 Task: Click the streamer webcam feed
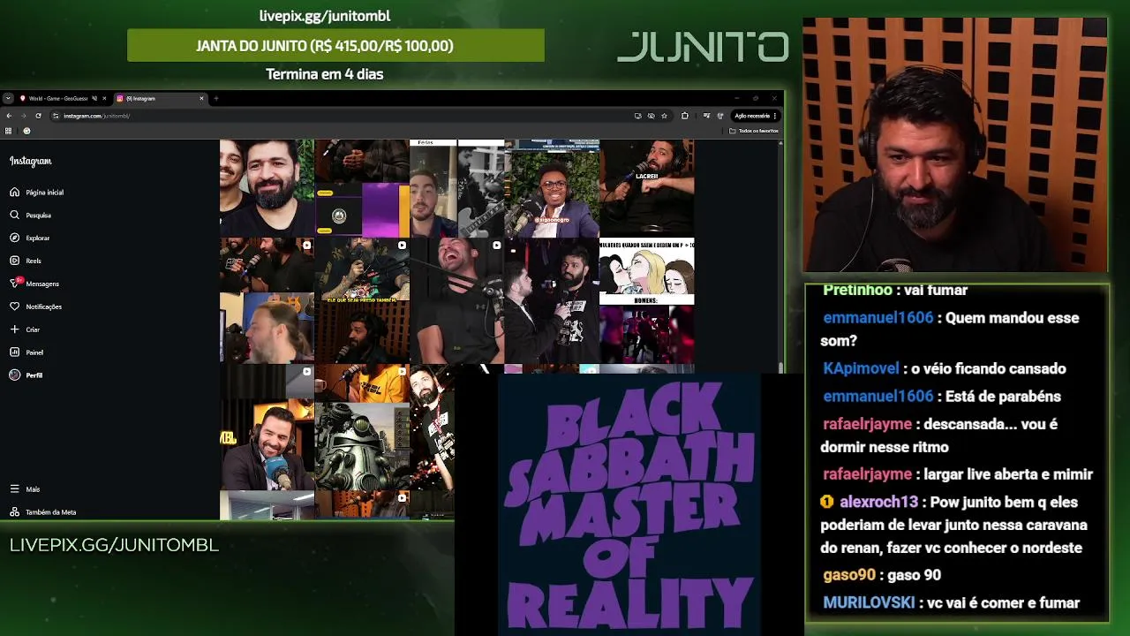(x=954, y=145)
